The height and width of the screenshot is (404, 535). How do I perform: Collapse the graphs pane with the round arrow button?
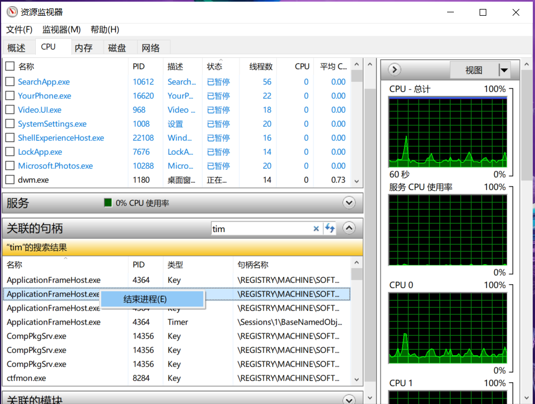(x=395, y=69)
